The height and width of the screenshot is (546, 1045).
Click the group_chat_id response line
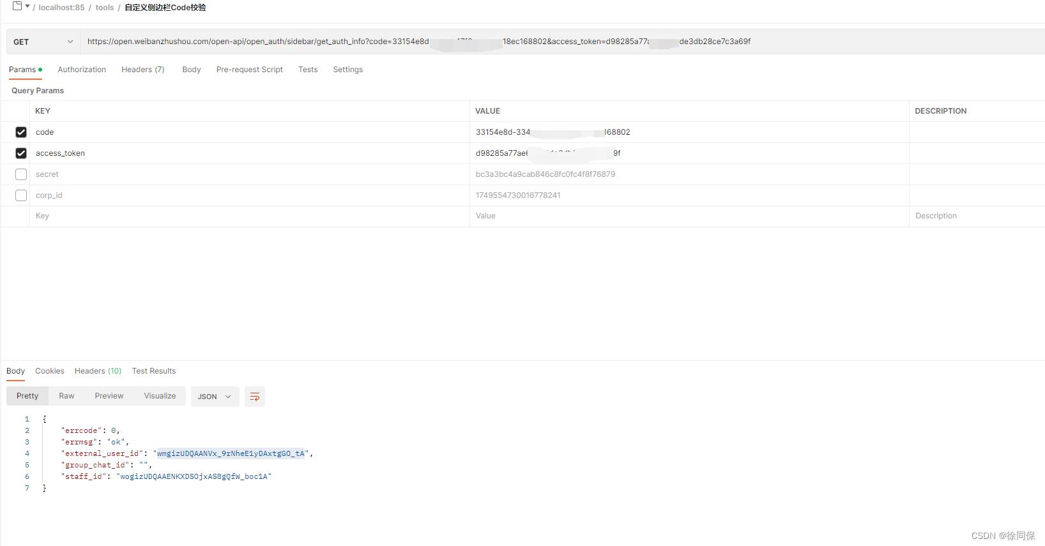pyautogui.click(x=106, y=465)
